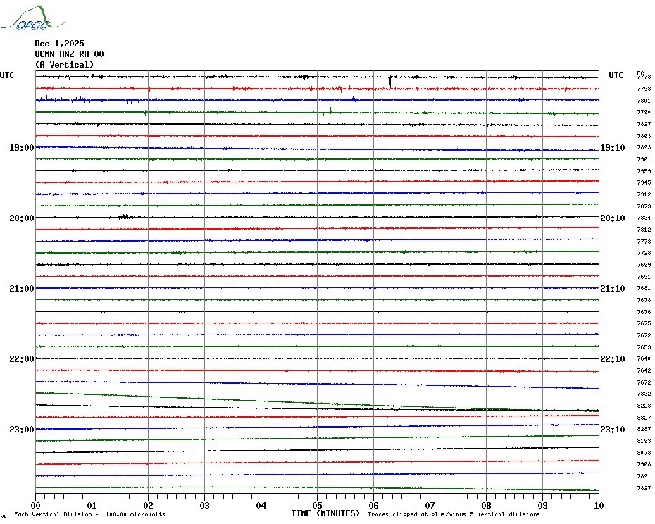
Task: Click the DC value 7691
Action: point(644,277)
